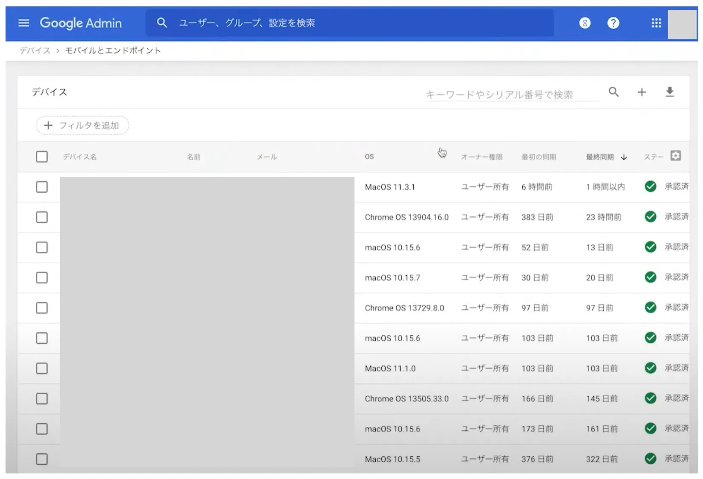
Task: Check the Chrome OS 13904.16.0 row checkbox
Action: tap(42, 217)
